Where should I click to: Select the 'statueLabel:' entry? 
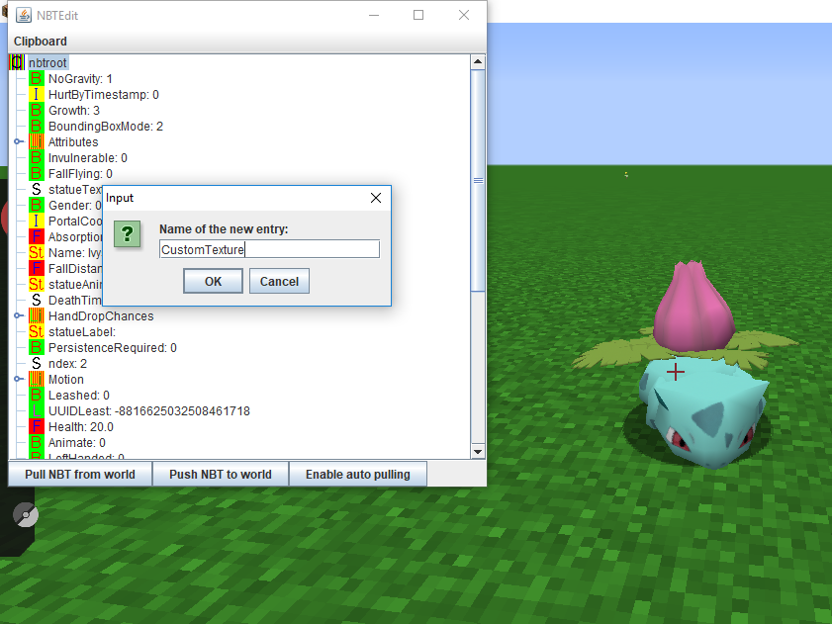tap(82, 331)
